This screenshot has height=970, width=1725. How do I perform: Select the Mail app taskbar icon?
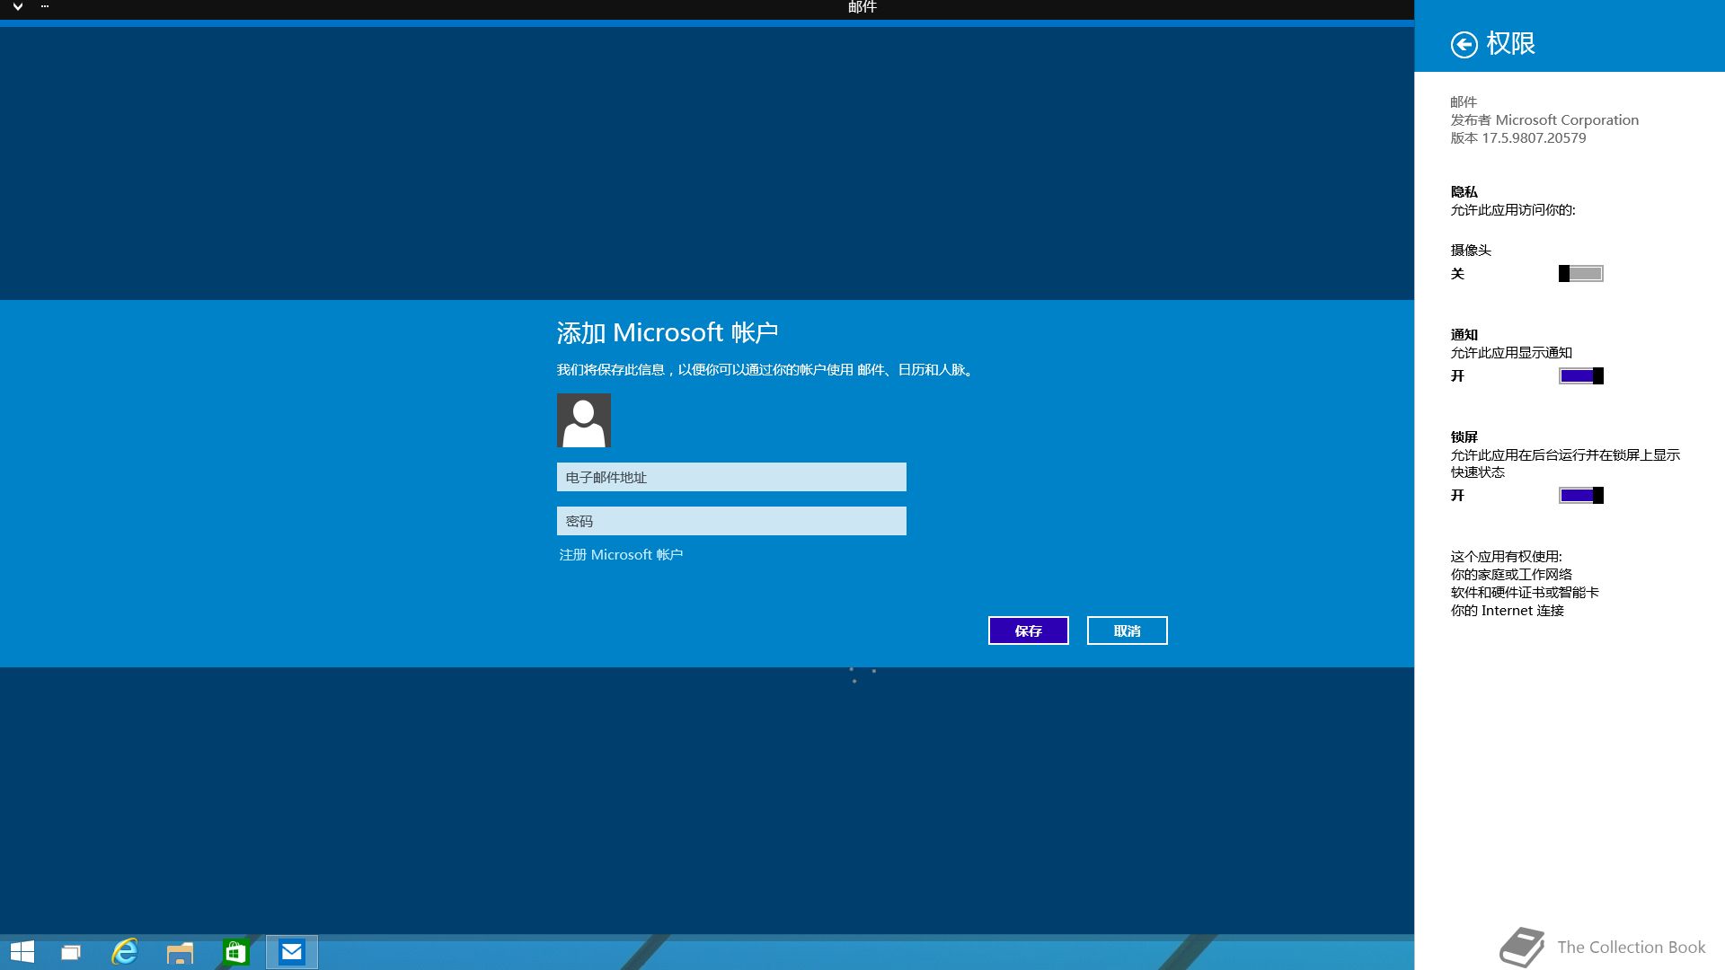click(292, 952)
